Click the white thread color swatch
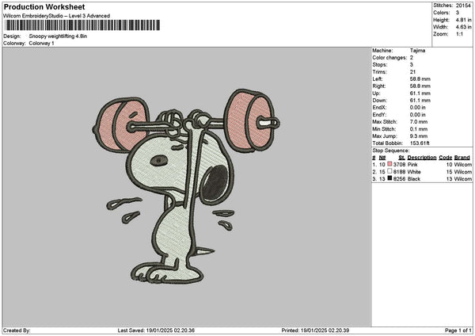The width and height of the screenshot is (475, 336). coord(389,171)
